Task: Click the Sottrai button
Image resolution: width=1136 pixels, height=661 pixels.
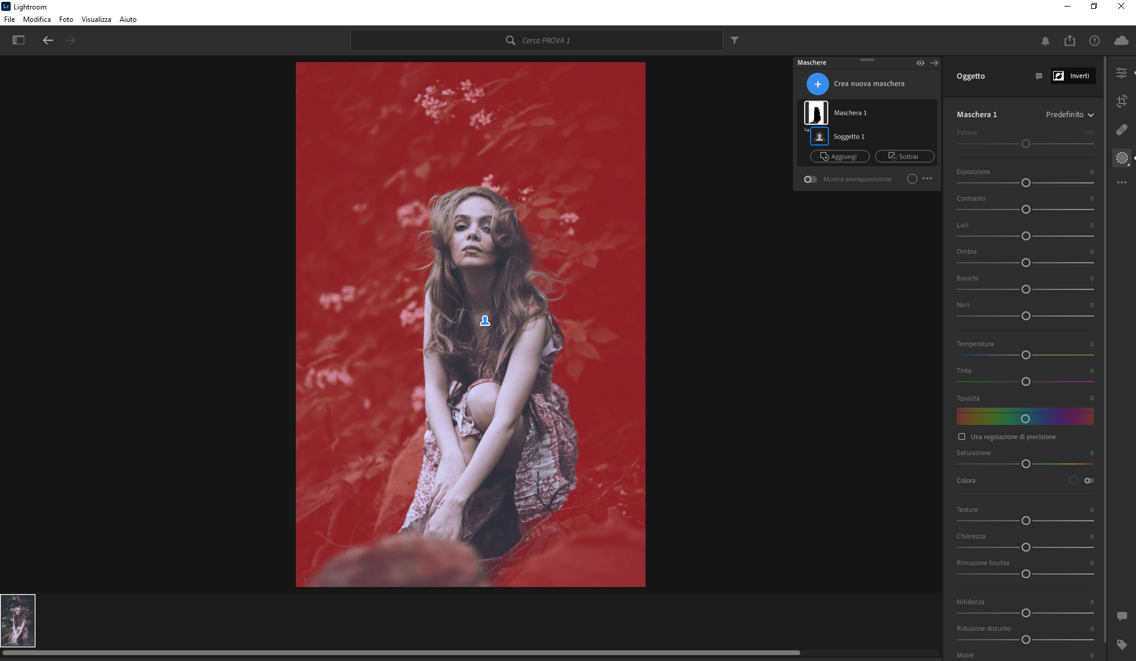Action: pyautogui.click(x=904, y=157)
